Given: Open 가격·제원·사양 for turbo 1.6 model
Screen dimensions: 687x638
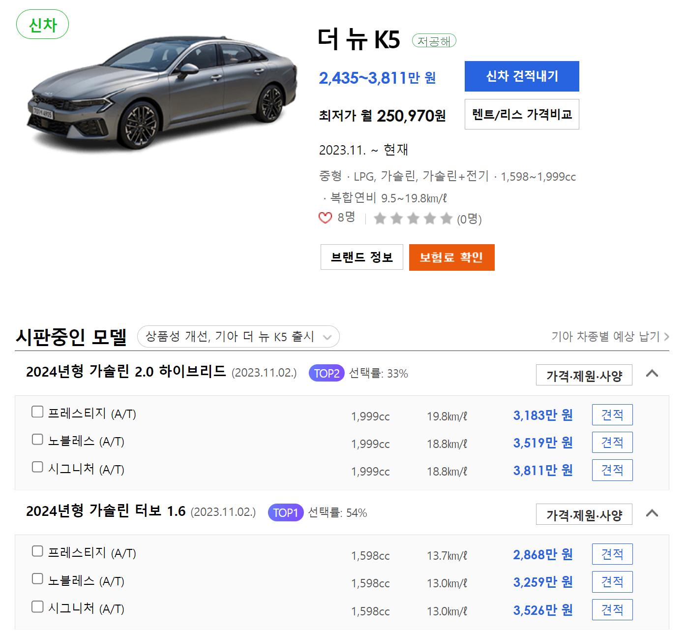Looking at the screenshot, I should pyautogui.click(x=584, y=514).
